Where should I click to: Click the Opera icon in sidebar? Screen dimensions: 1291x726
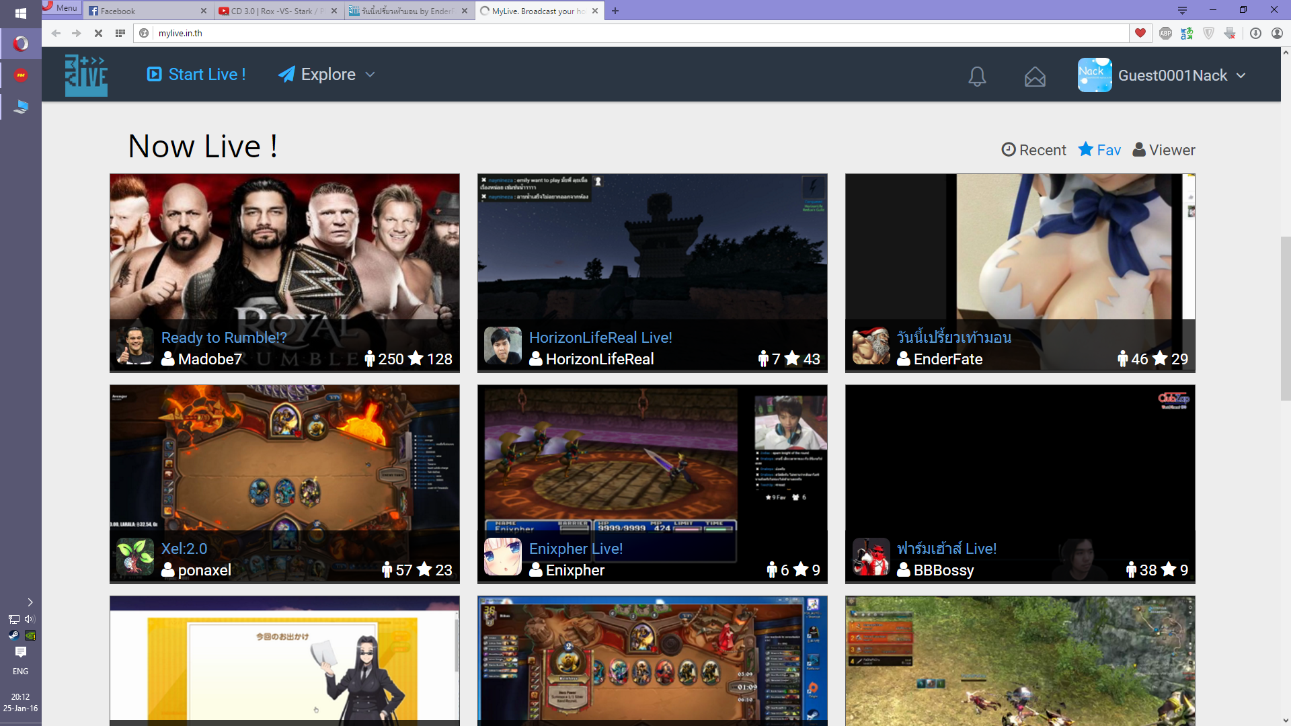click(x=21, y=44)
